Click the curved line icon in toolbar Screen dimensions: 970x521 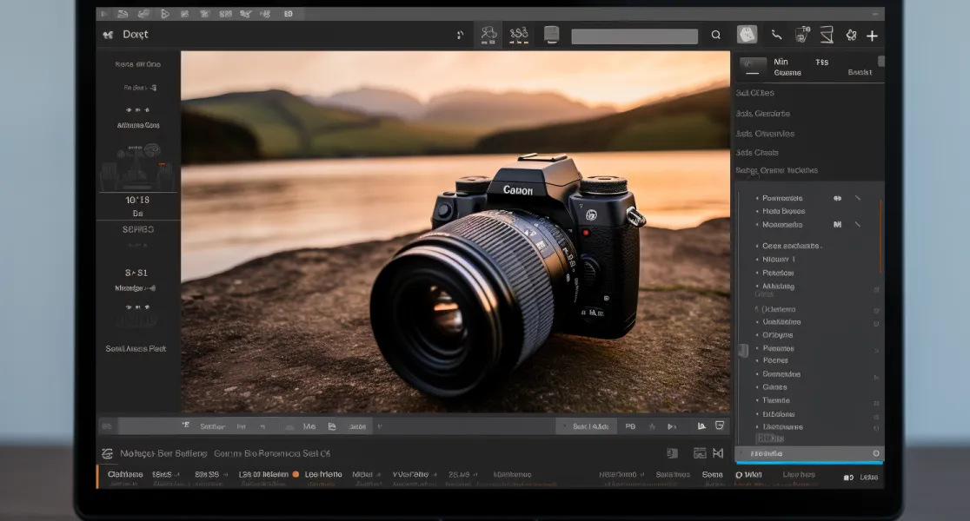[776, 36]
